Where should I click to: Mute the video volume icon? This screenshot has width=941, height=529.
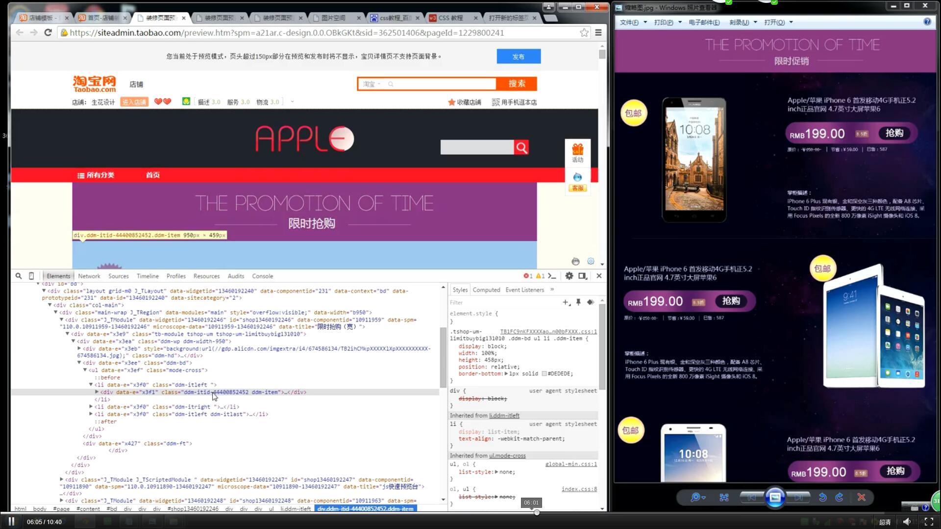coord(907,522)
